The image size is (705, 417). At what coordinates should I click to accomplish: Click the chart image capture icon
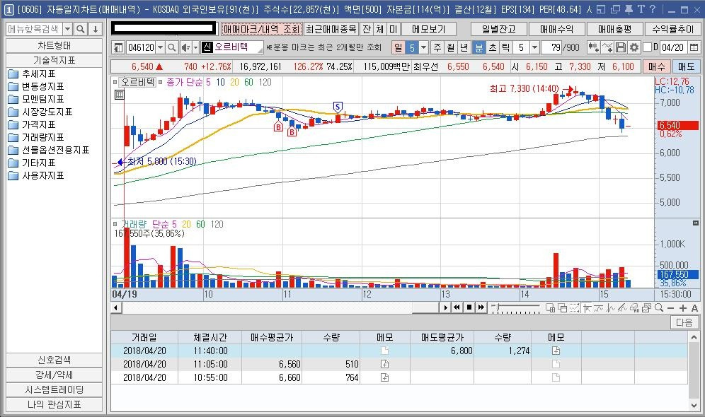click(x=647, y=307)
